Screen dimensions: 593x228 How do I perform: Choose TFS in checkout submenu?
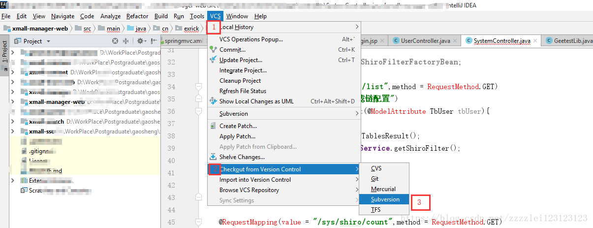coord(384,210)
